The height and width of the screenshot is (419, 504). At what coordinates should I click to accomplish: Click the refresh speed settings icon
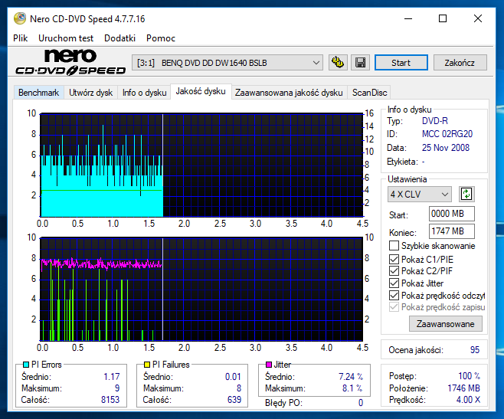(466, 195)
